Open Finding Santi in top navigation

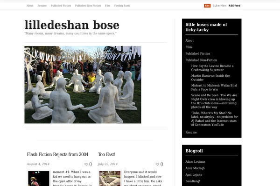122,6
